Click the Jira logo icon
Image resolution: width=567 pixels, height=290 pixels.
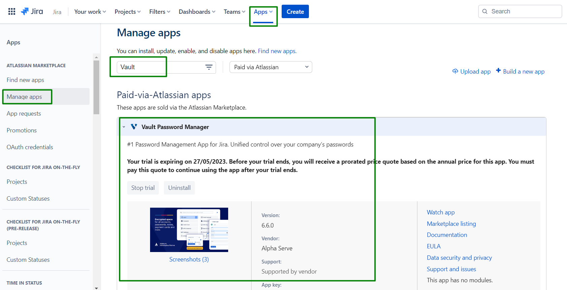[x=25, y=11]
